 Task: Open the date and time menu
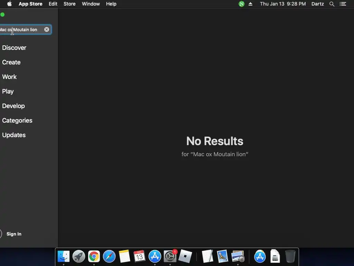283,4
